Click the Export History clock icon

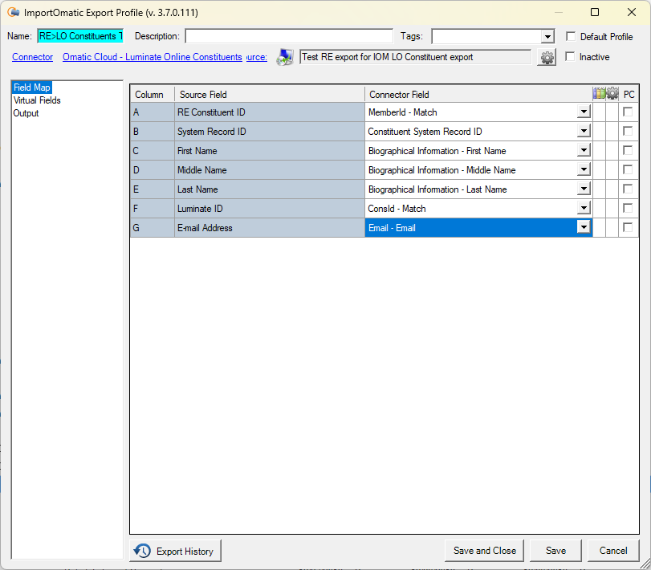143,551
